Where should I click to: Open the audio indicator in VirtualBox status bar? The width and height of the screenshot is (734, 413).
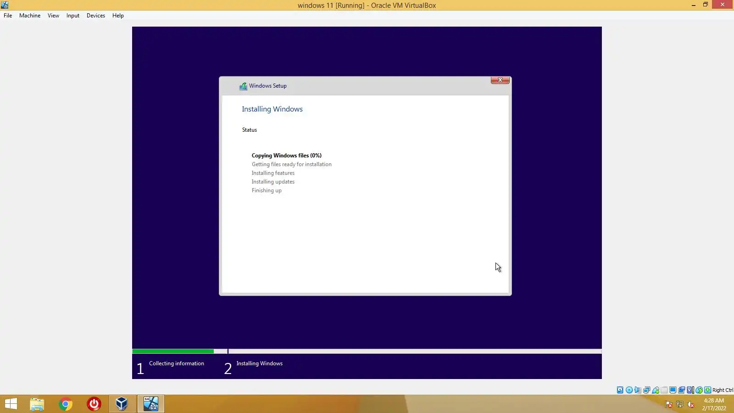point(638,390)
